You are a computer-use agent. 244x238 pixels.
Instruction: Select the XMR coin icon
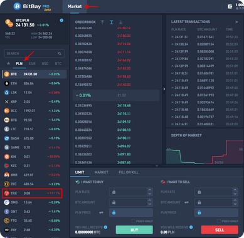[x=7, y=175]
